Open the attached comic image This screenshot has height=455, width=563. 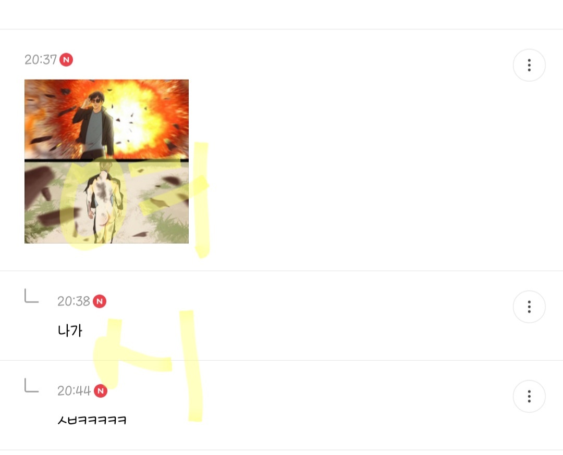tap(107, 161)
